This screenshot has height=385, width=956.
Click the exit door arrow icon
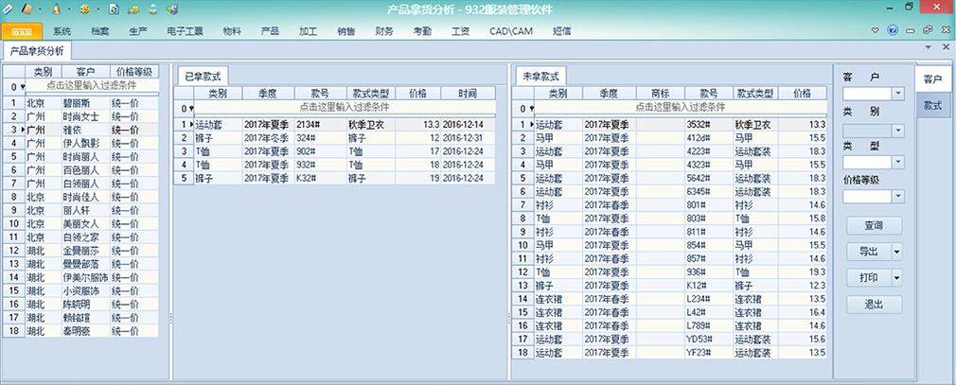171,9
